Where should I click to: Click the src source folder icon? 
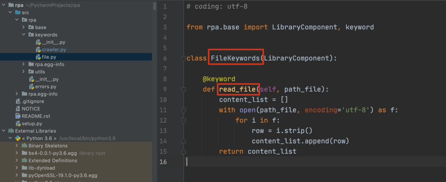tap(18, 12)
